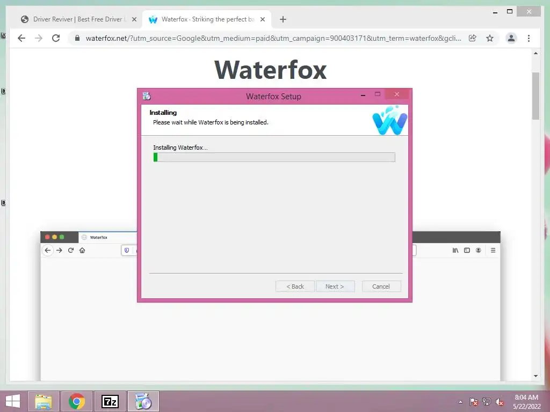Click the mockup browser's reload icon
Viewport: 550px width, 412px height.
click(x=71, y=250)
